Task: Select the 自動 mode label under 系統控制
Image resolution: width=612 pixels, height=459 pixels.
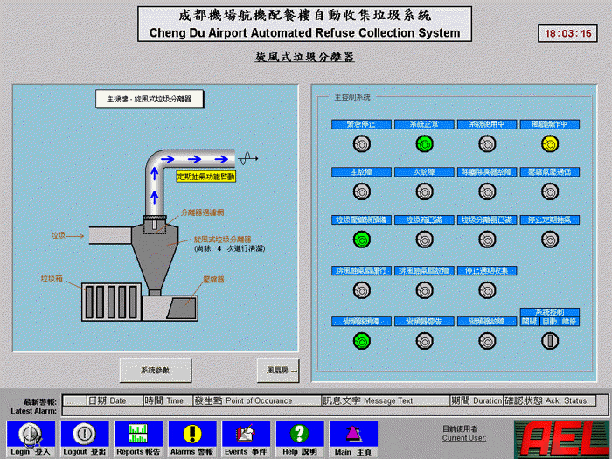Action: pyautogui.click(x=549, y=321)
